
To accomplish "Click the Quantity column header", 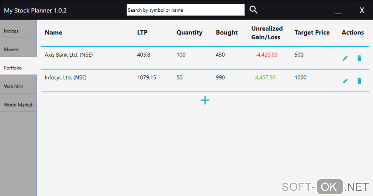I will pyautogui.click(x=189, y=32).
